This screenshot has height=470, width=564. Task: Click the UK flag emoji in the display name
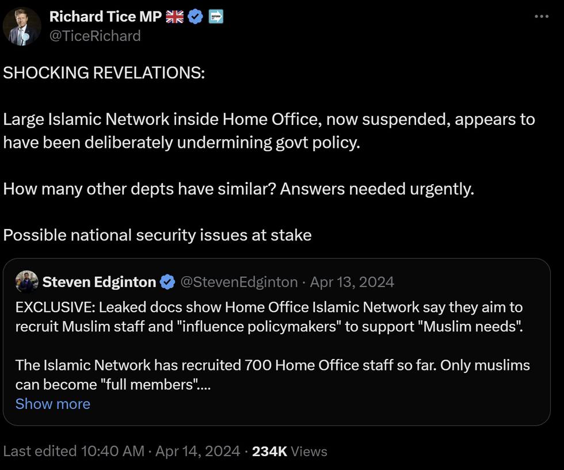[175, 17]
